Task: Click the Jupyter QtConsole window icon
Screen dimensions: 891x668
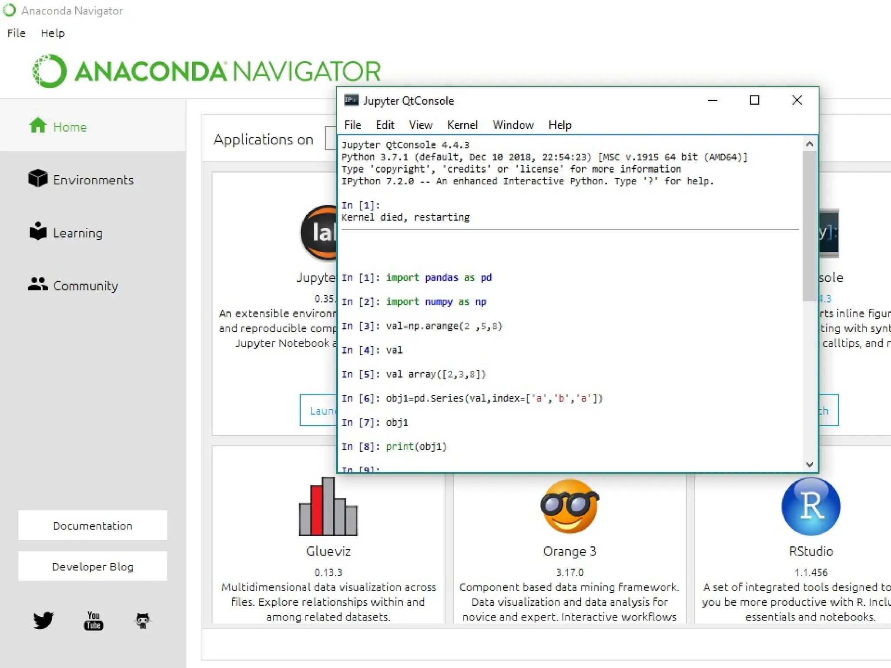Action: (x=352, y=100)
